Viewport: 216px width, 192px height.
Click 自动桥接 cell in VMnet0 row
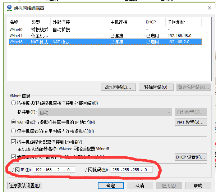point(61,30)
